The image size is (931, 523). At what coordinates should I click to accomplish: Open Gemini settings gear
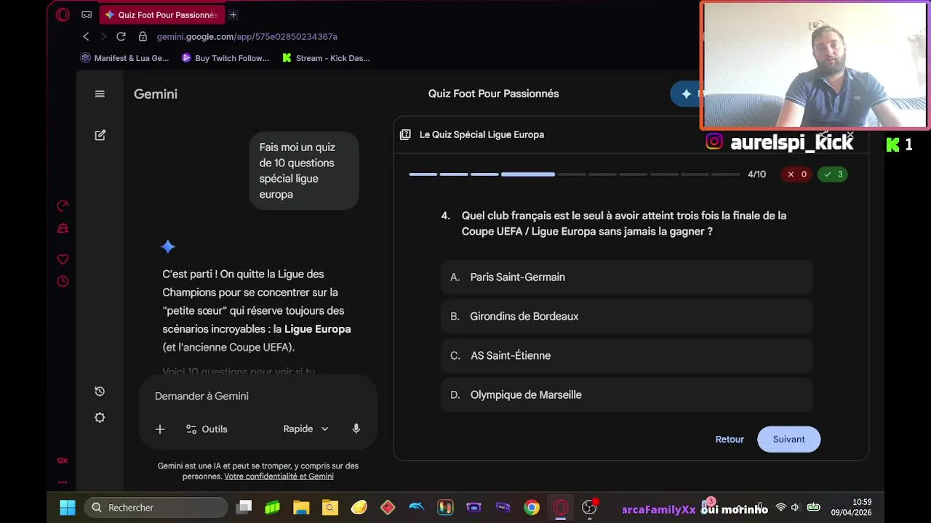click(100, 418)
